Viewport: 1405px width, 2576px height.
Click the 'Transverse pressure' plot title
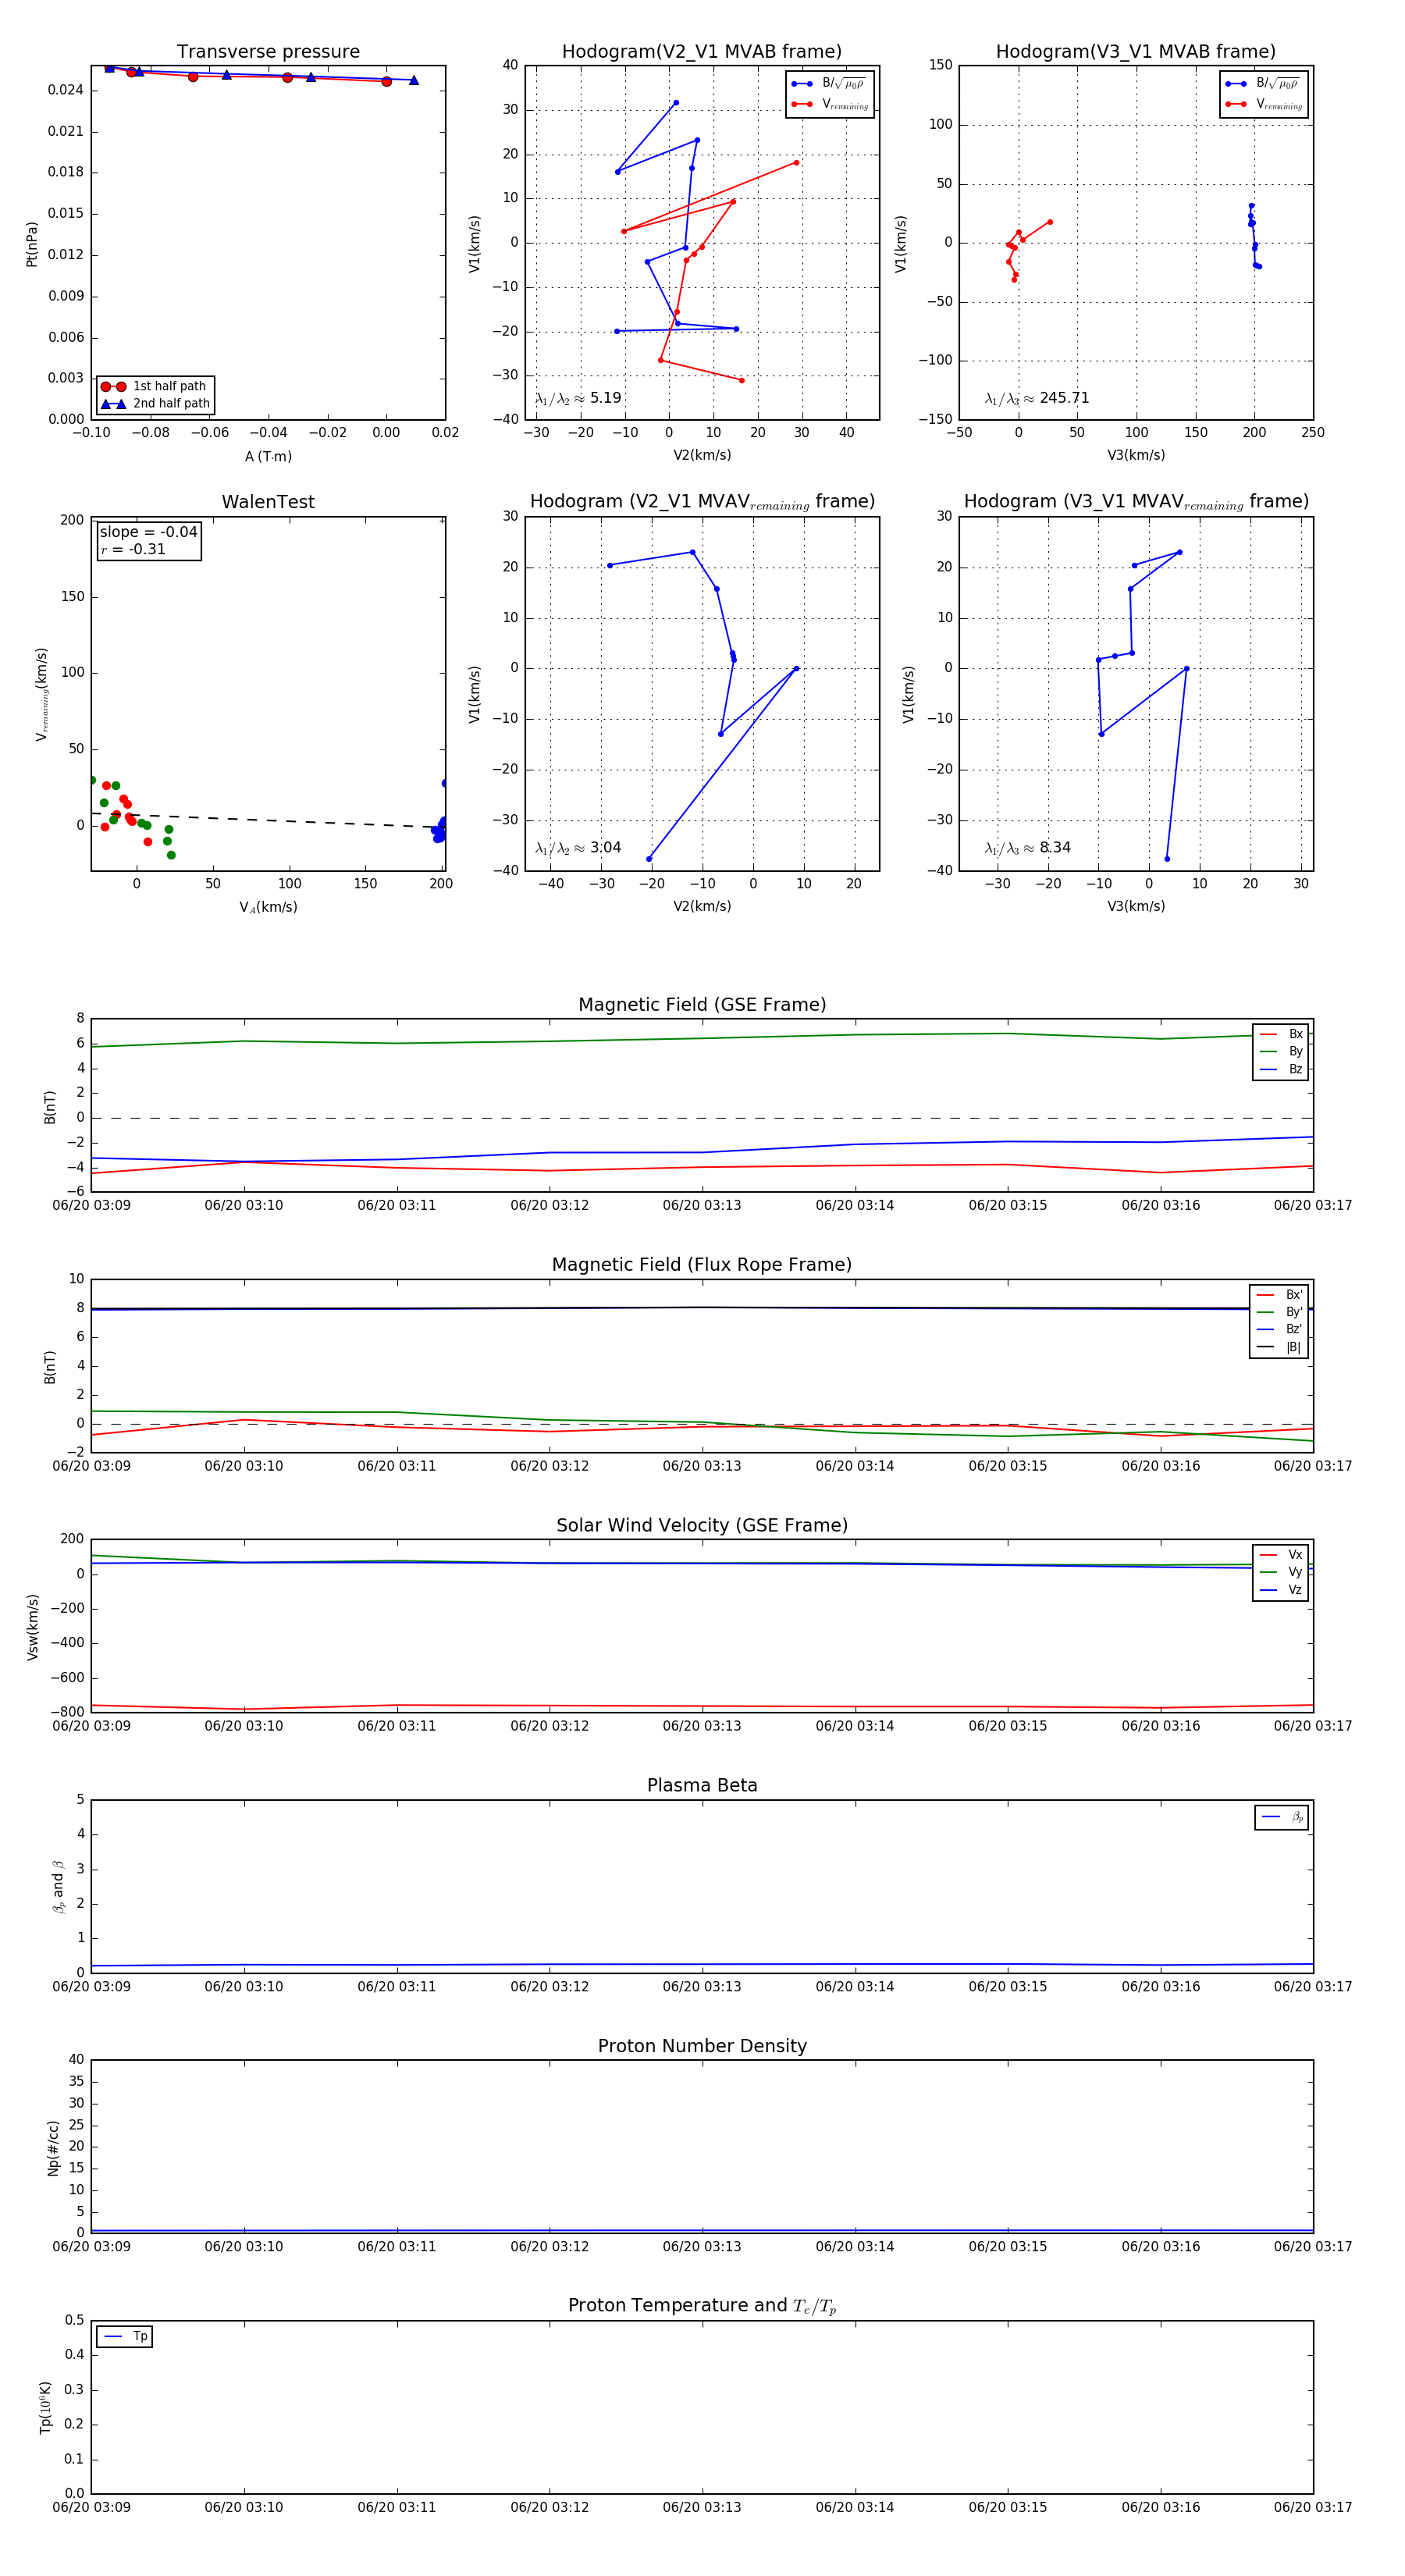[x=268, y=52]
